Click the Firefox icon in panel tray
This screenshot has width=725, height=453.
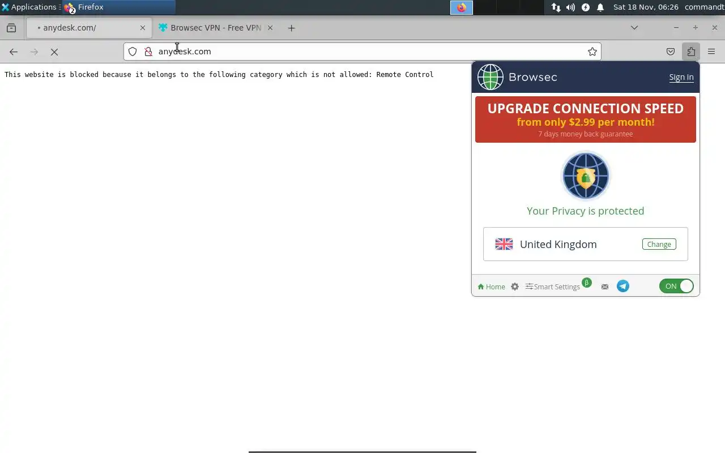pos(462,7)
